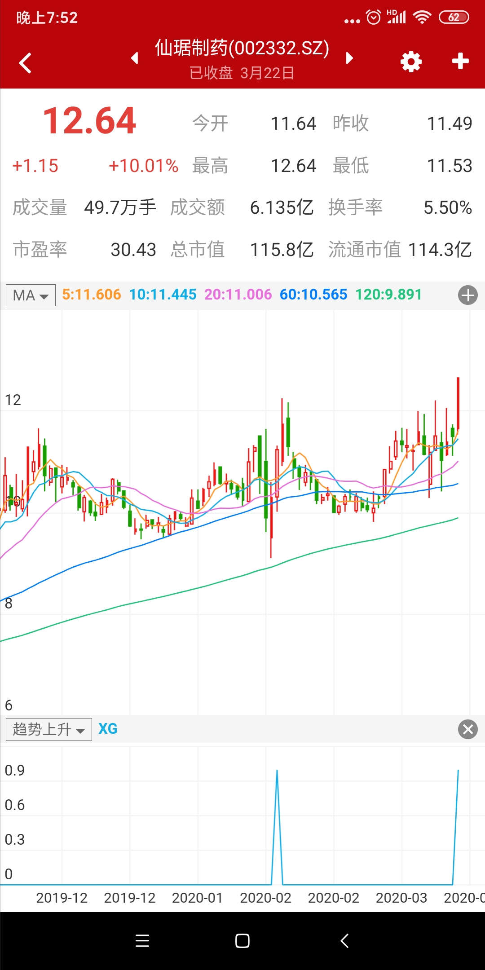Switch to previous stock with left triangle
The height and width of the screenshot is (970, 485).
tap(134, 58)
